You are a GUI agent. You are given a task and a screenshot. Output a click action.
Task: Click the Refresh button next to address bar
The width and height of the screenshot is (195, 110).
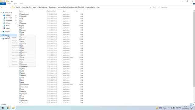click(154, 7)
